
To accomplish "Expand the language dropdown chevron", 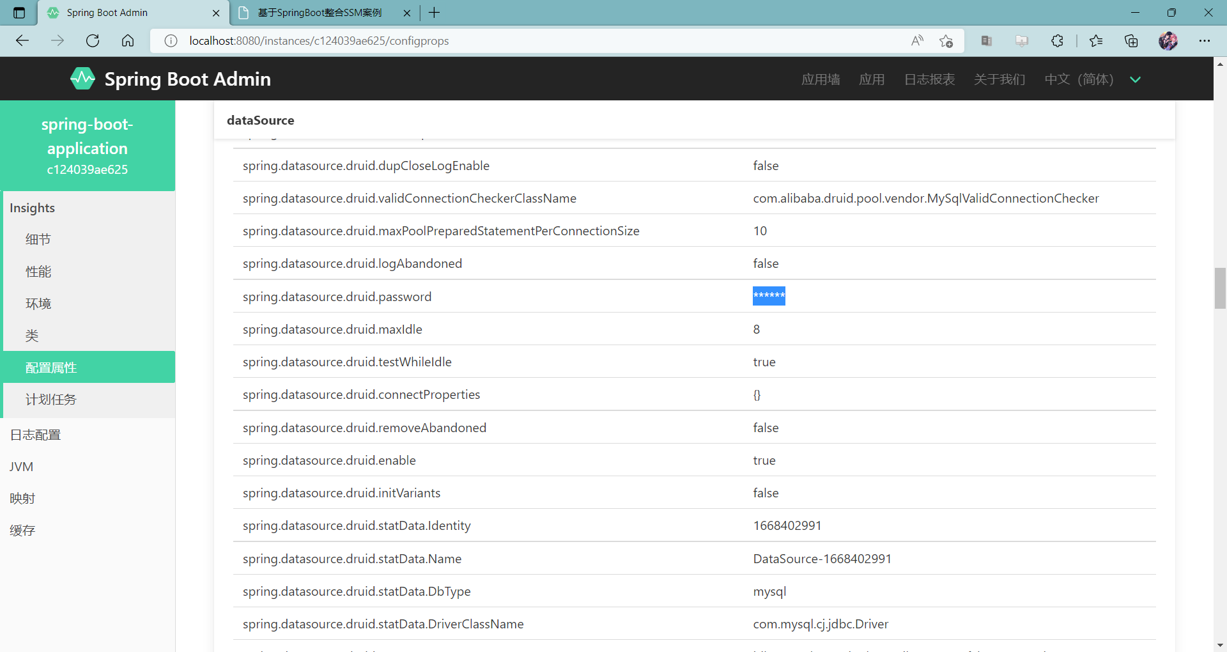I will (x=1135, y=79).
